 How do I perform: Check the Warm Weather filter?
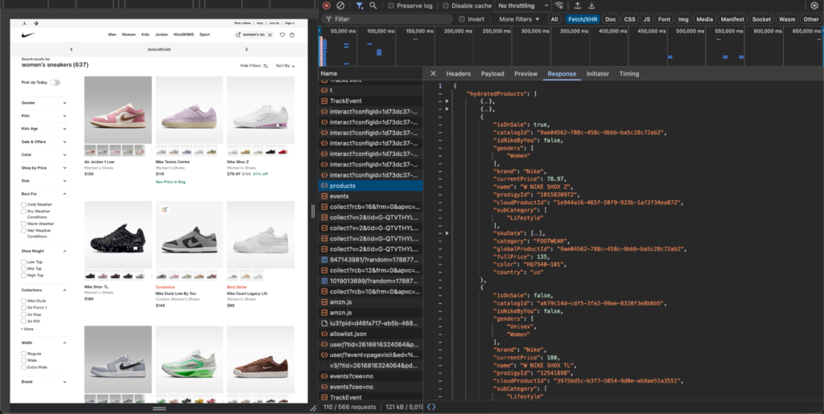pyautogui.click(x=23, y=224)
